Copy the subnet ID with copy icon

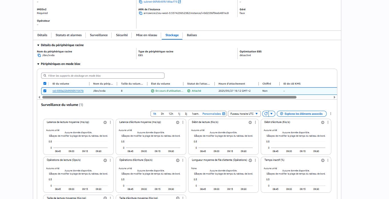coord(141,2)
